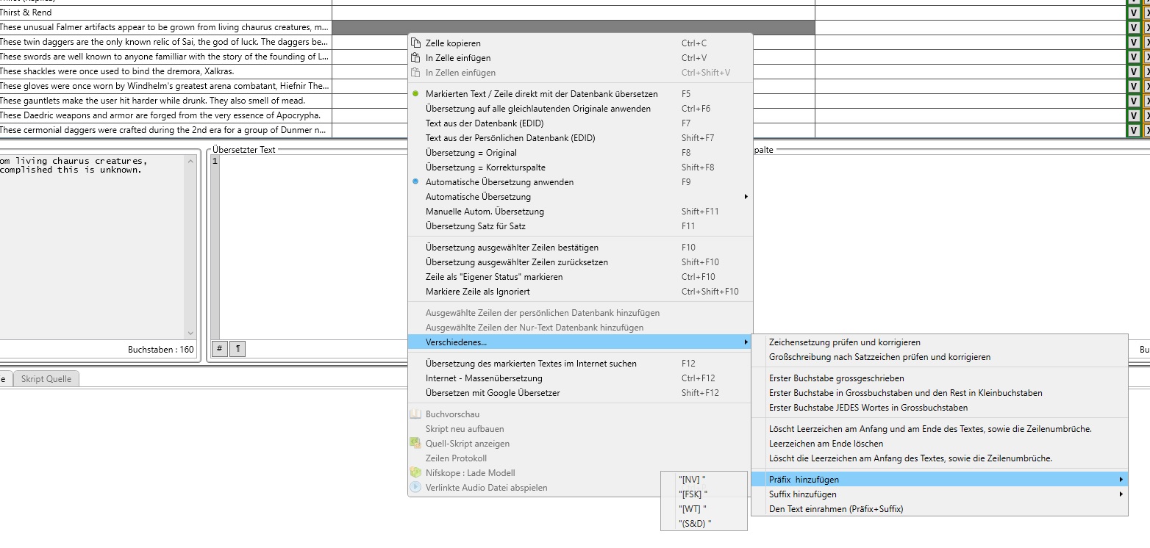
Task: Click down arrow of original text scrollbar
Action: pos(191,334)
